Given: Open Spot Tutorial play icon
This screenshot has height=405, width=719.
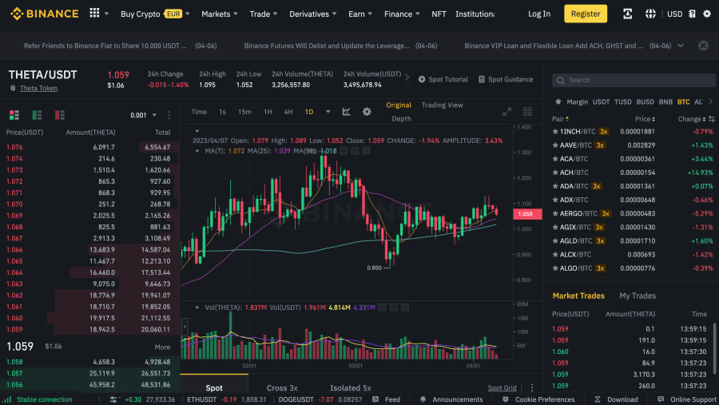Looking at the screenshot, I should [x=421, y=79].
